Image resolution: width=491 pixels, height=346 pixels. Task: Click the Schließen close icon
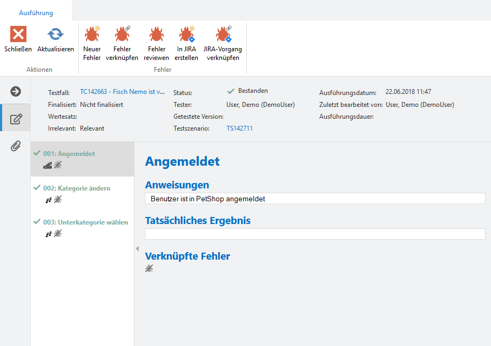[18, 35]
